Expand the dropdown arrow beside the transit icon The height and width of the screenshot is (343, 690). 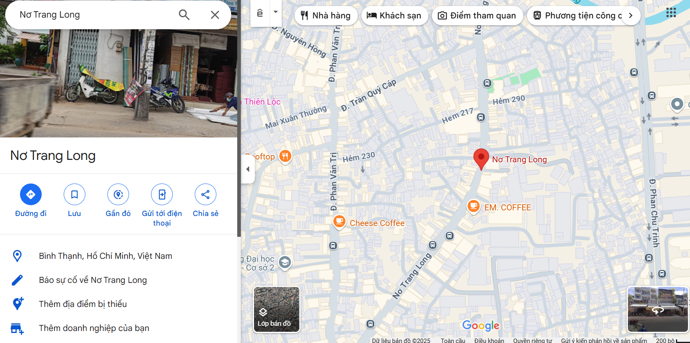pos(276,12)
